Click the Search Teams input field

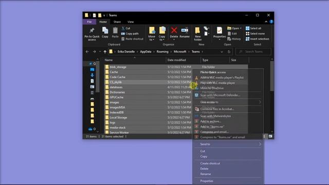coord(253,51)
